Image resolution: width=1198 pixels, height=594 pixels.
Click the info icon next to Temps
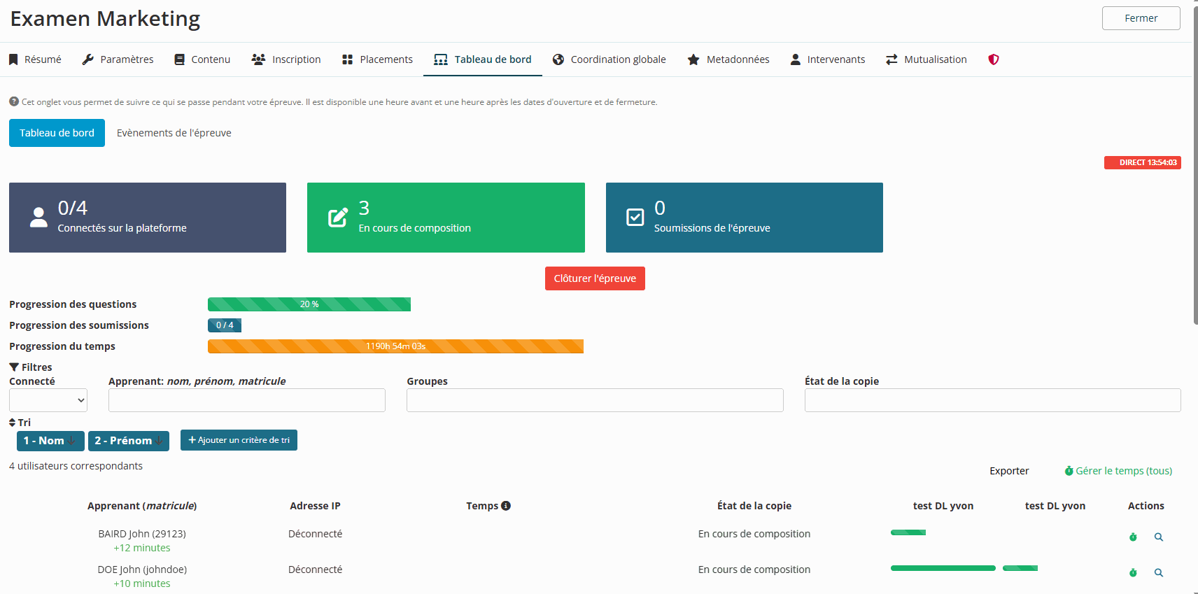pyautogui.click(x=506, y=506)
